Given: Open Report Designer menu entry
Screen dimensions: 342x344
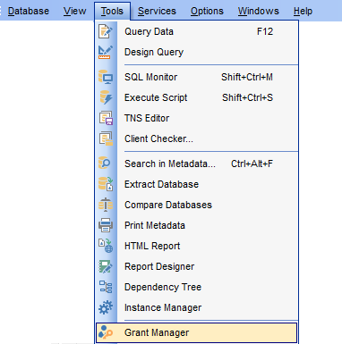Looking at the screenshot, I should [x=196, y=266].
